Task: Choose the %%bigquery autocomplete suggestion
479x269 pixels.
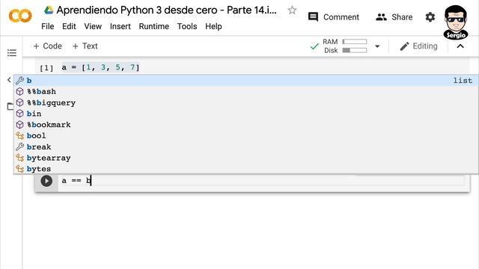Action: pos(246,103)
